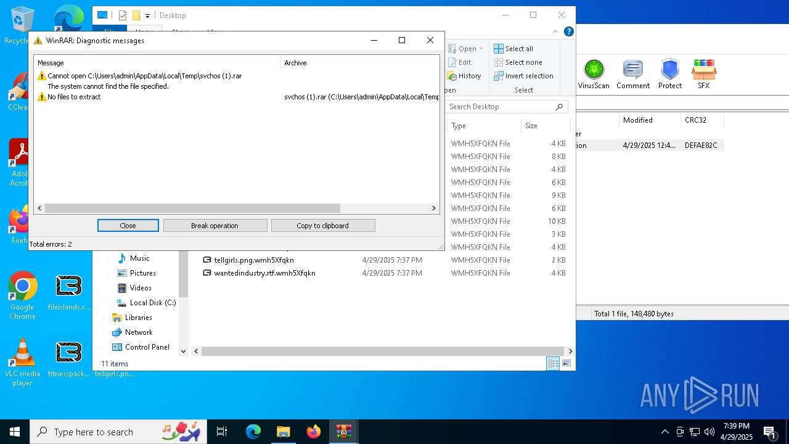Screen dimensions: 789x444
Task: Open VLC media player desktop shortcut
Action: [x=22, y=363]
